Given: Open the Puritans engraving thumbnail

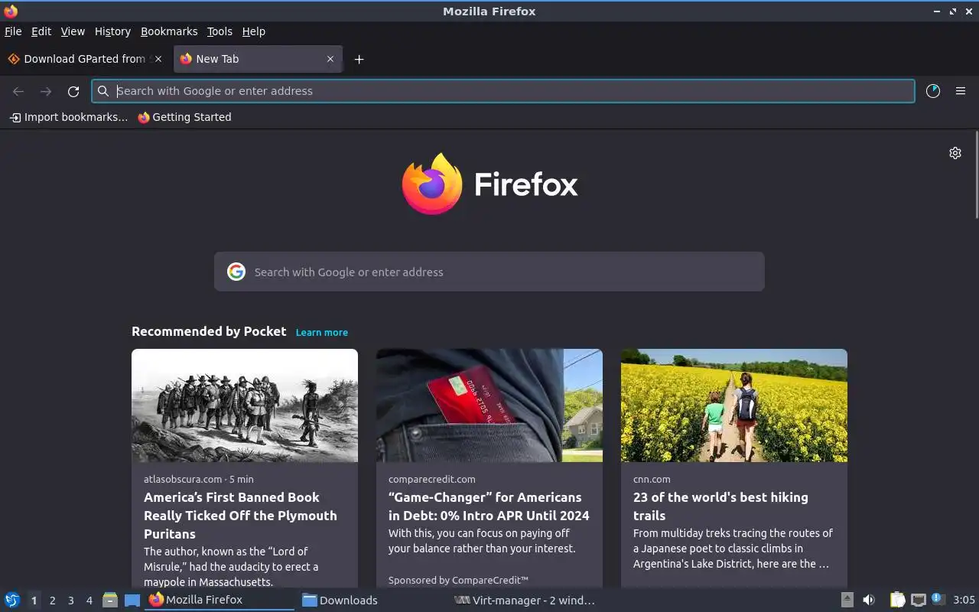Looking at the screenshot, I should (x=245, y=405).
